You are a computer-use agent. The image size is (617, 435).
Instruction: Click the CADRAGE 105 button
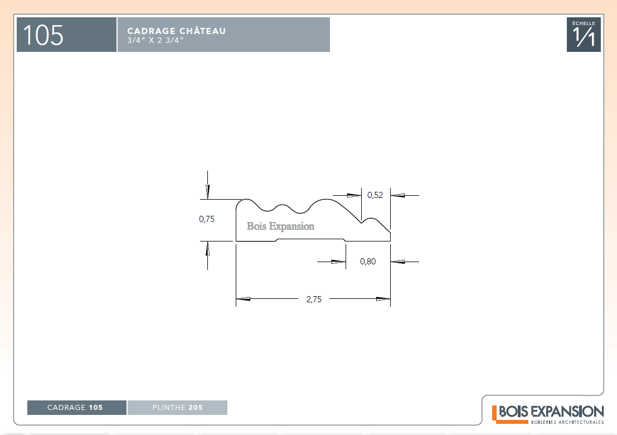[x=77, y=408]
